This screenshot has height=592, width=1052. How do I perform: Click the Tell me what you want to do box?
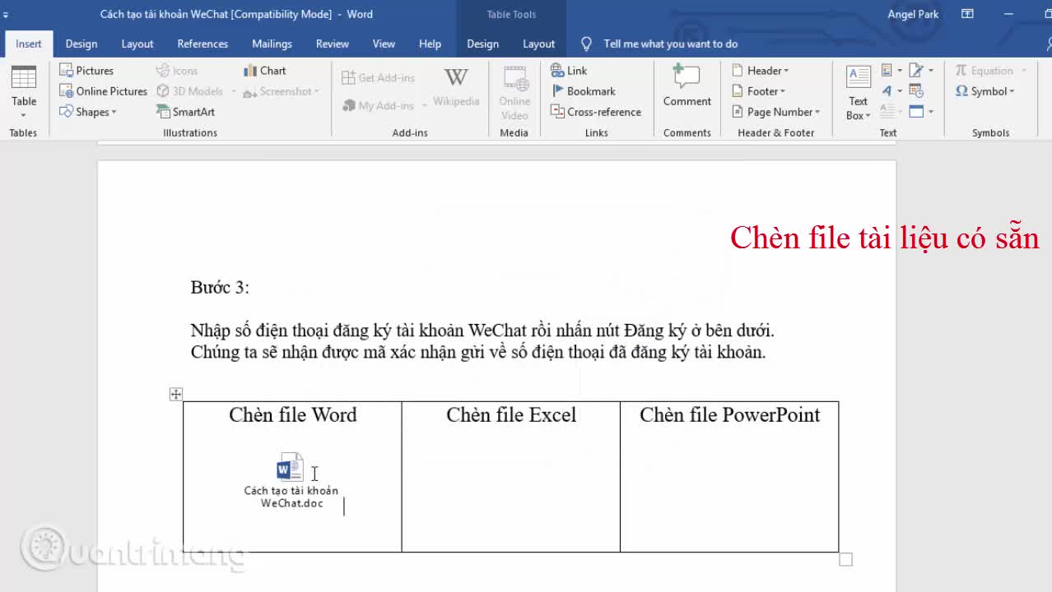pyautogui.click(x=670, y=44)
